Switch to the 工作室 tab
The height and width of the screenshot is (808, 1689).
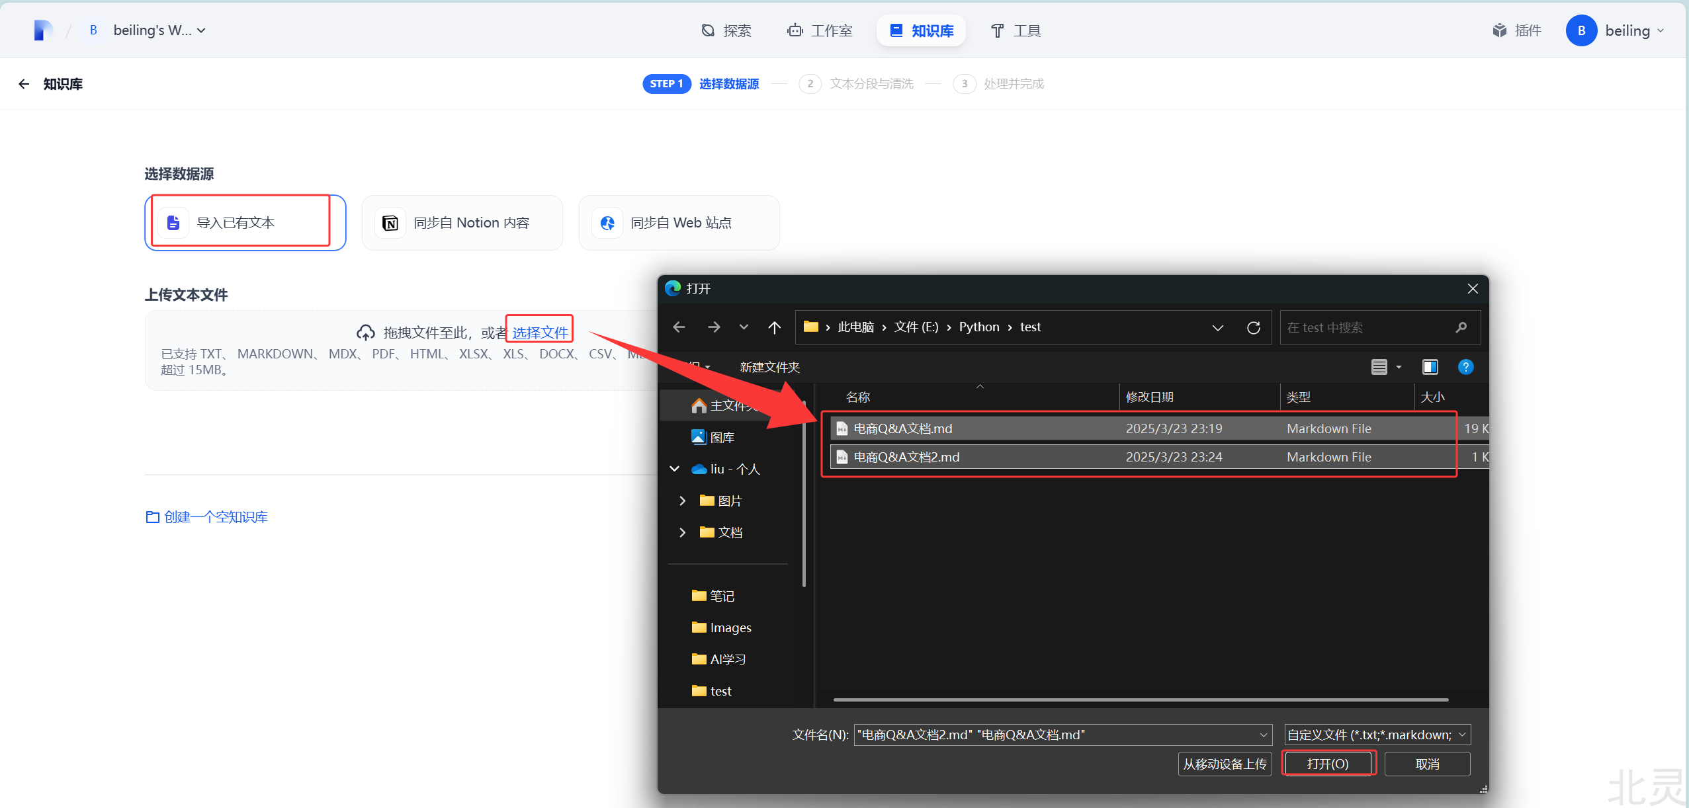(x=820, y=30)
